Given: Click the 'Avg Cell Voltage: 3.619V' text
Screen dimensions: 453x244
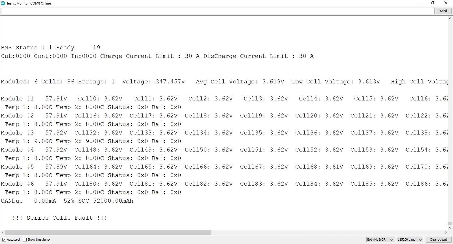Looking at the screenshot, I should (240, 82).
